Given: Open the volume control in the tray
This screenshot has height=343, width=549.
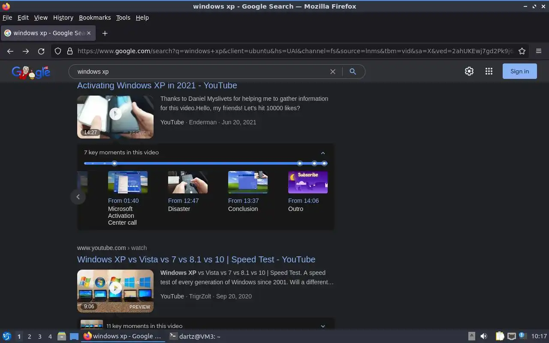Looking at the screenshot, I should 484,337.
